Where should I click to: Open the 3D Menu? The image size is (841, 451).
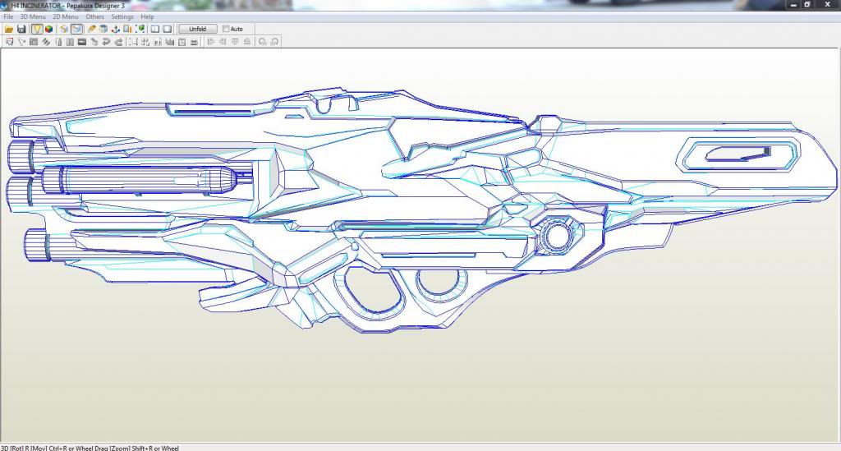tap(33, 16)
